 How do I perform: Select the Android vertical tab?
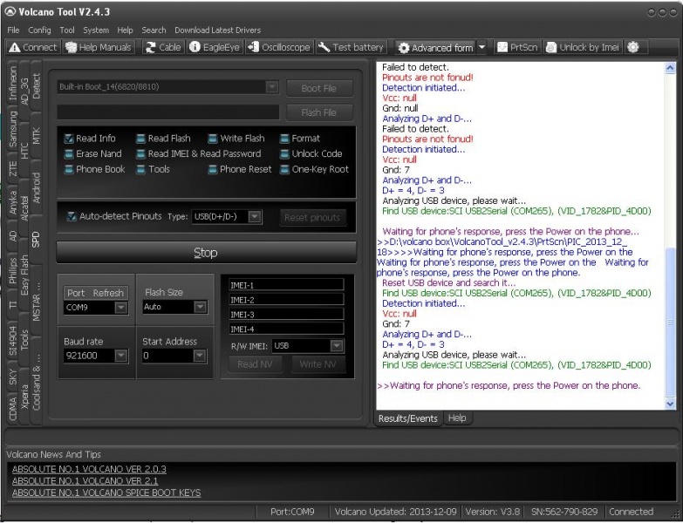pos(36,187)
